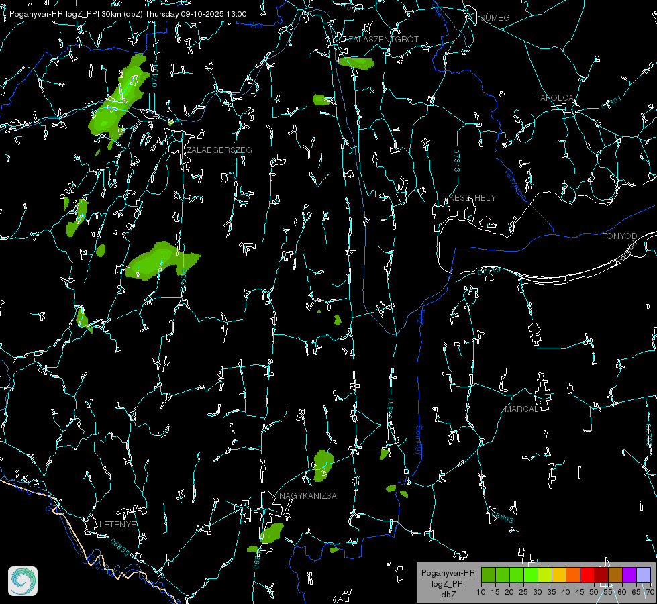Select the bright green 25-30 dBZ swatch

[531, 574]
